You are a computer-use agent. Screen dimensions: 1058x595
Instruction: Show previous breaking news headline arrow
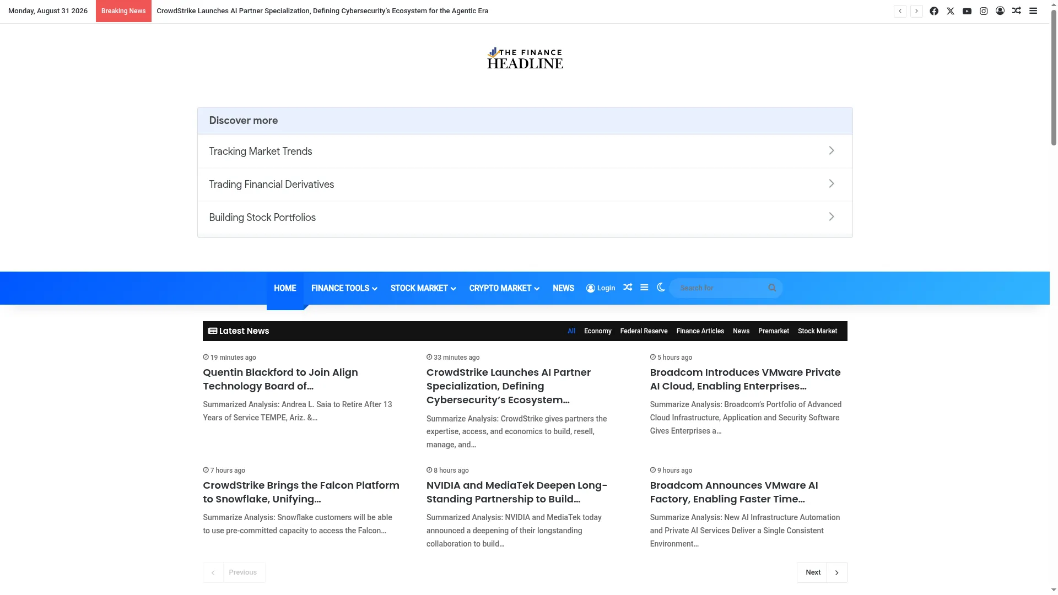tap(900, 11)
